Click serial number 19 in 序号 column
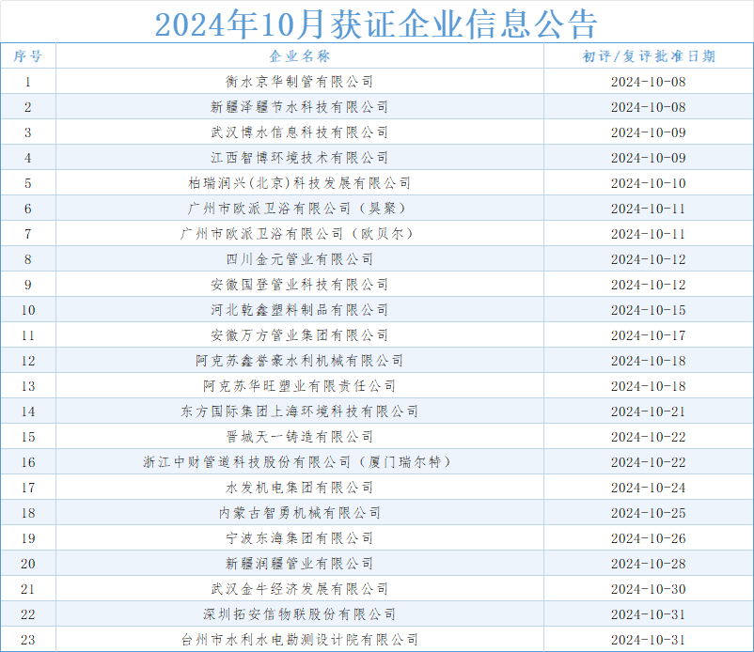 [28, 538]
